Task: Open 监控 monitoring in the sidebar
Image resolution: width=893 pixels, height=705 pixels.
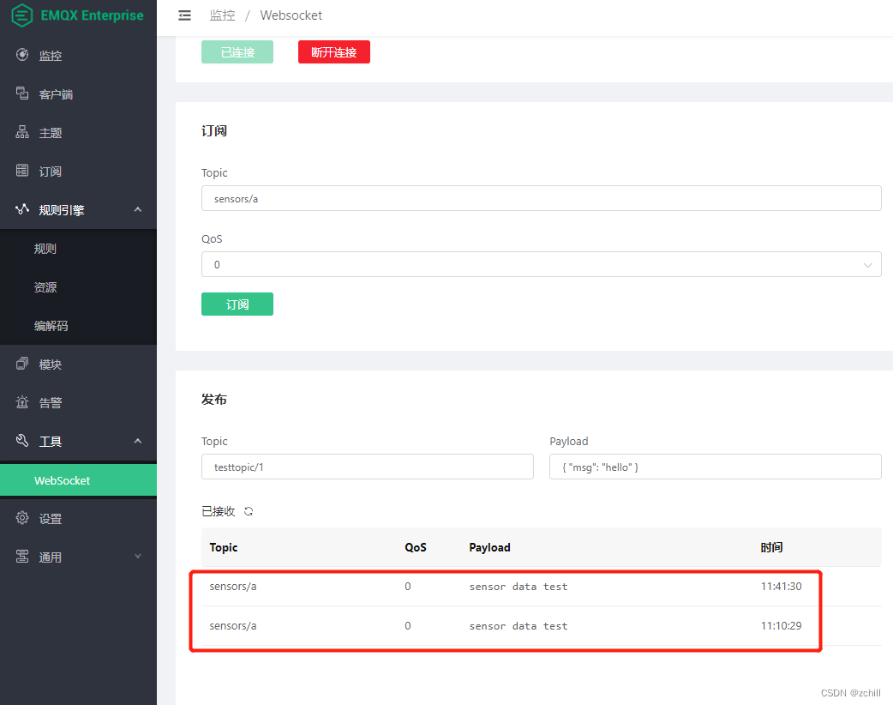Action: [78, 55]
